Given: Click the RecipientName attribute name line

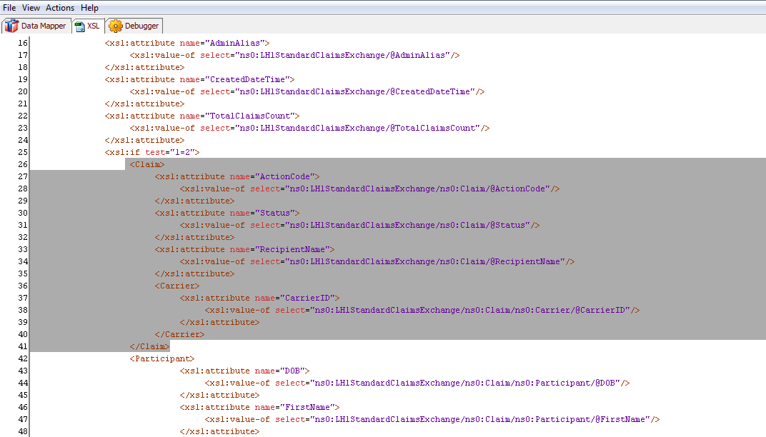Looking at the screenshot, I should coord(245,249).
